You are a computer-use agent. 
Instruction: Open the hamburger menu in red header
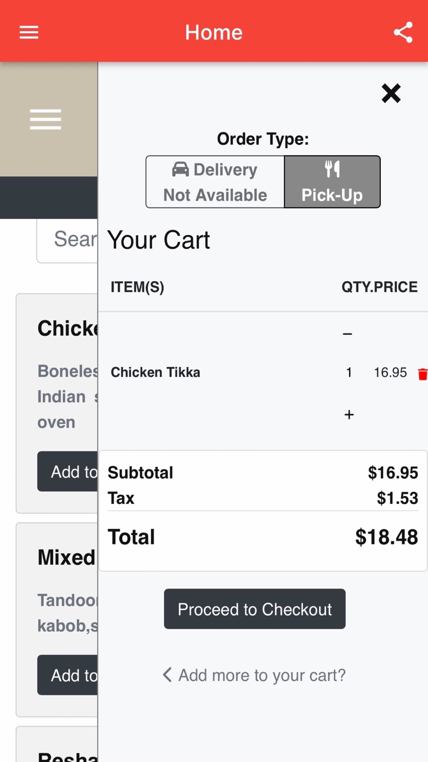(29, 32)
